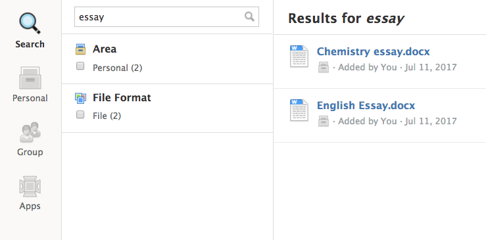Click the File Format filter heading
The width and height of the screenshot is (486, 240).
point(122,98)
